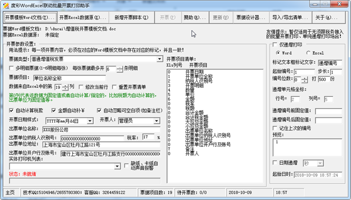Viewport: 351px width, 200px height.
Task: Enable 仅递增打印 checkbox
Action: tap(275, 45)
